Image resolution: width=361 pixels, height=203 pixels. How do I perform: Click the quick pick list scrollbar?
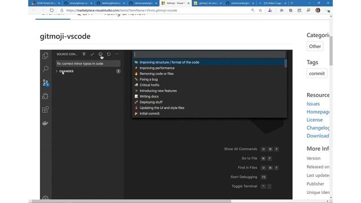click(x=285, y=63)
